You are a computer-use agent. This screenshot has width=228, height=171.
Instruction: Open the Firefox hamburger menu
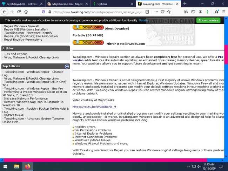224,12
